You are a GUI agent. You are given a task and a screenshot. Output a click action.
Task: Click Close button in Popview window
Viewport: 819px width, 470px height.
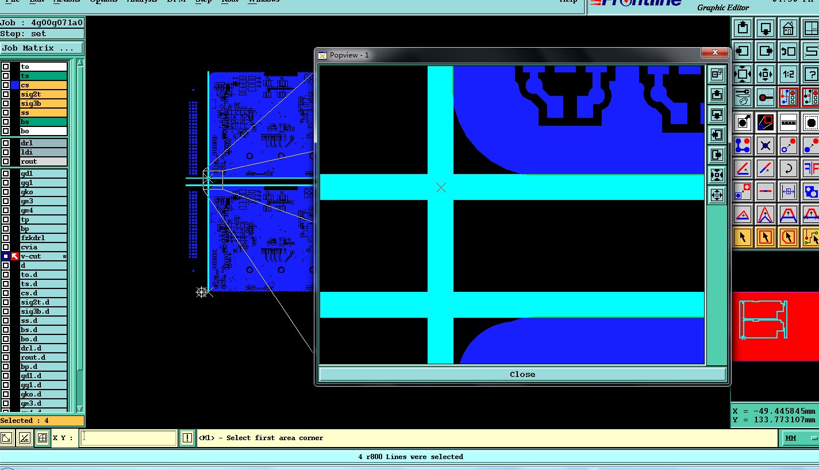[522, 374]
